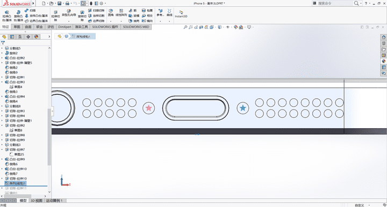Expand the 凸台-拉伸10 tree node
The image size is (387, 207).
(x=2, y=169)
